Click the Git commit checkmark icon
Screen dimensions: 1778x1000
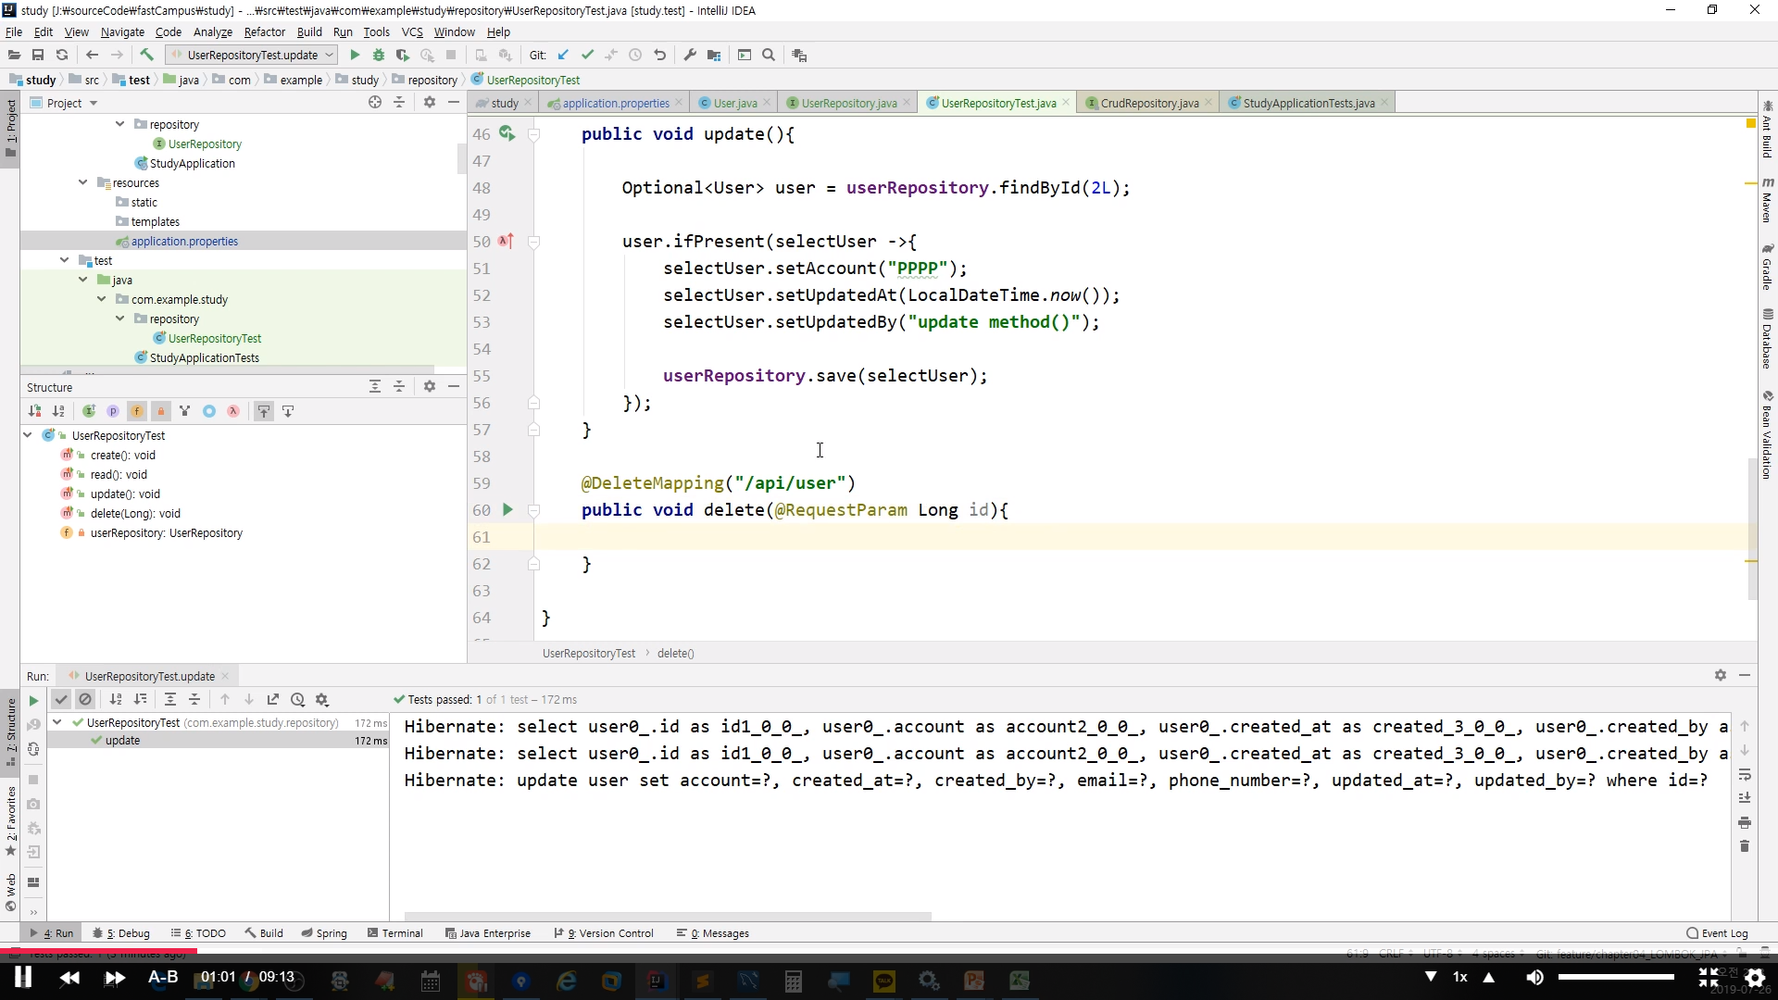pos(587,56)
